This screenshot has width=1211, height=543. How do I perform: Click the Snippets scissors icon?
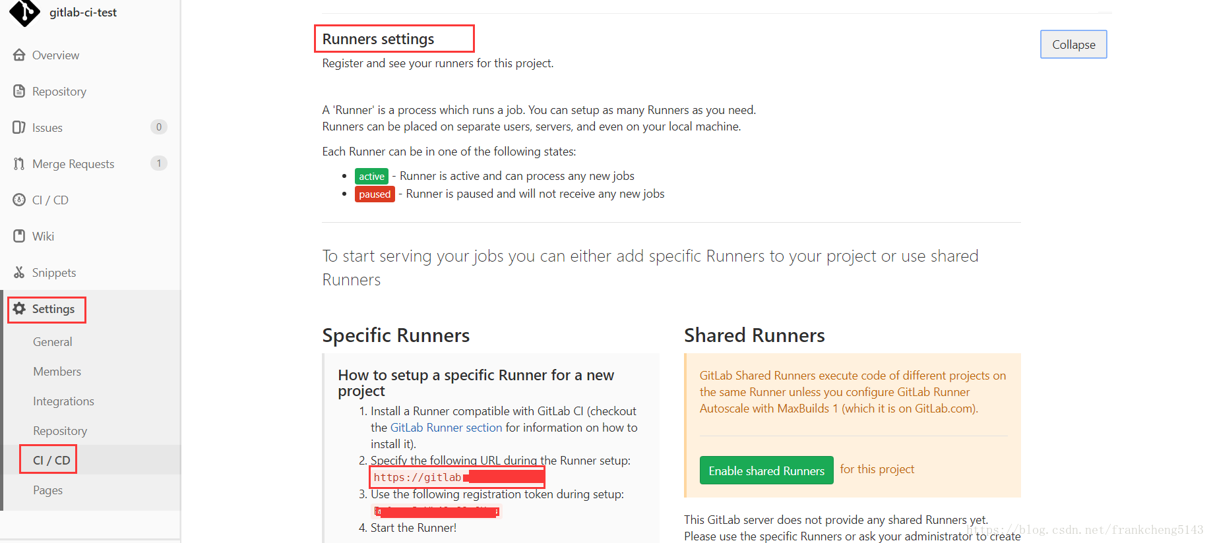(19, 272)
